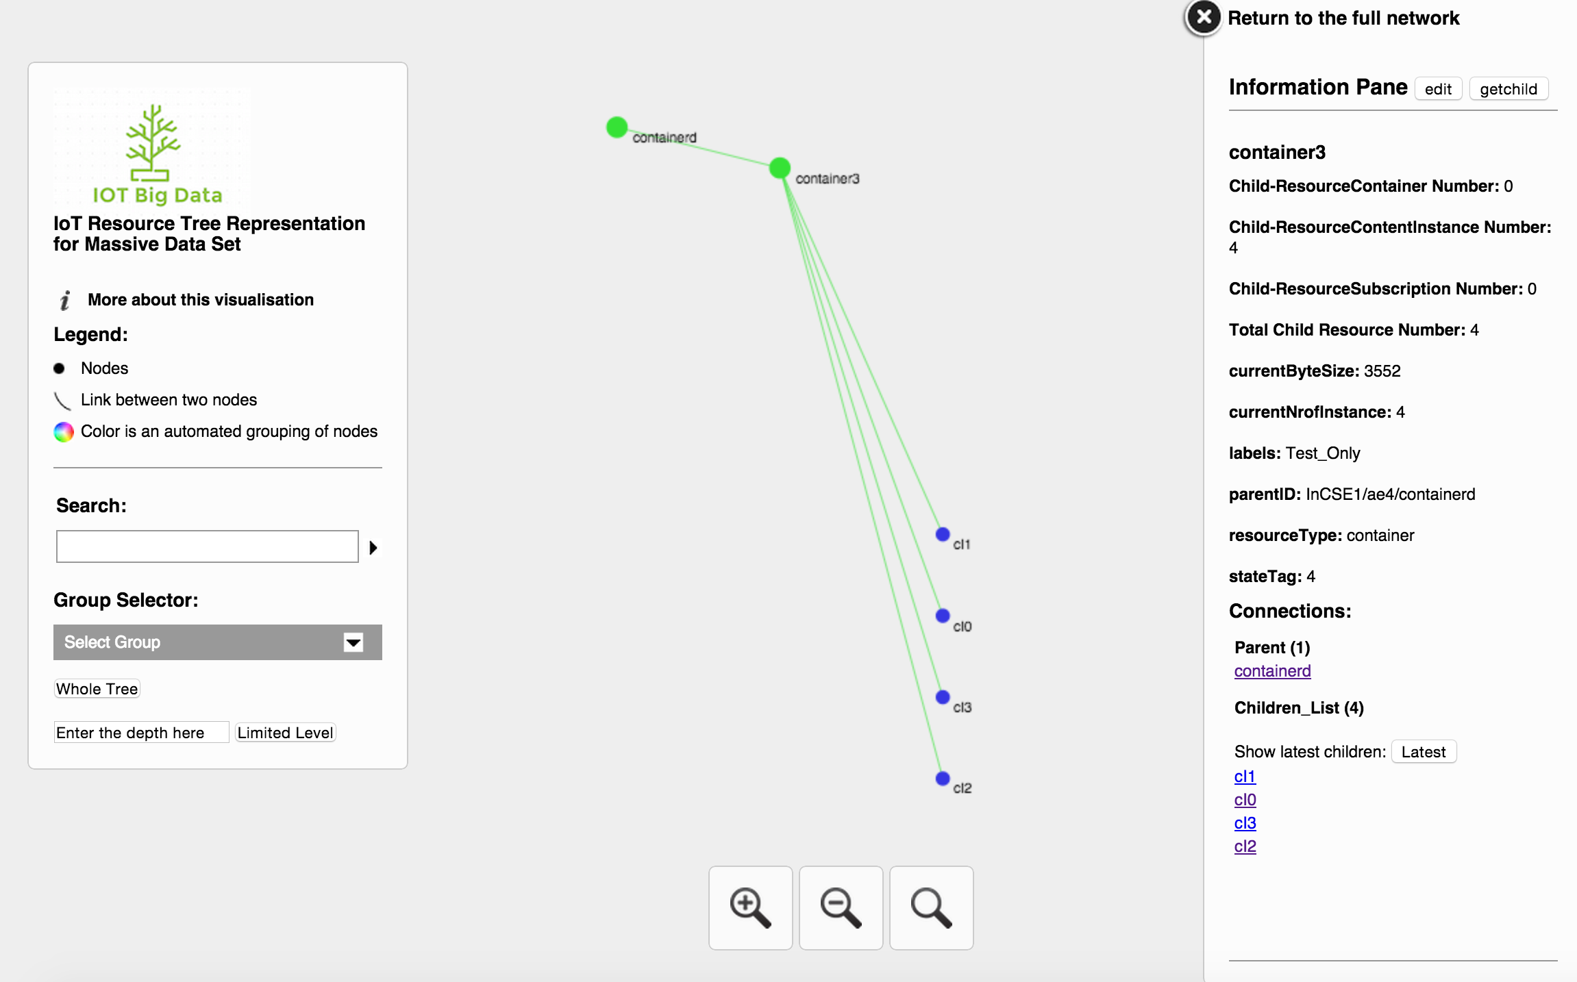The width and height of the screenshot is (1577, 982).
Task: Click the Latest button for children display
Action: point(1423,750)
